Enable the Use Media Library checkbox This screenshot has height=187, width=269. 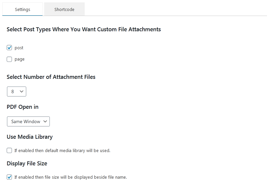(9, 150)
